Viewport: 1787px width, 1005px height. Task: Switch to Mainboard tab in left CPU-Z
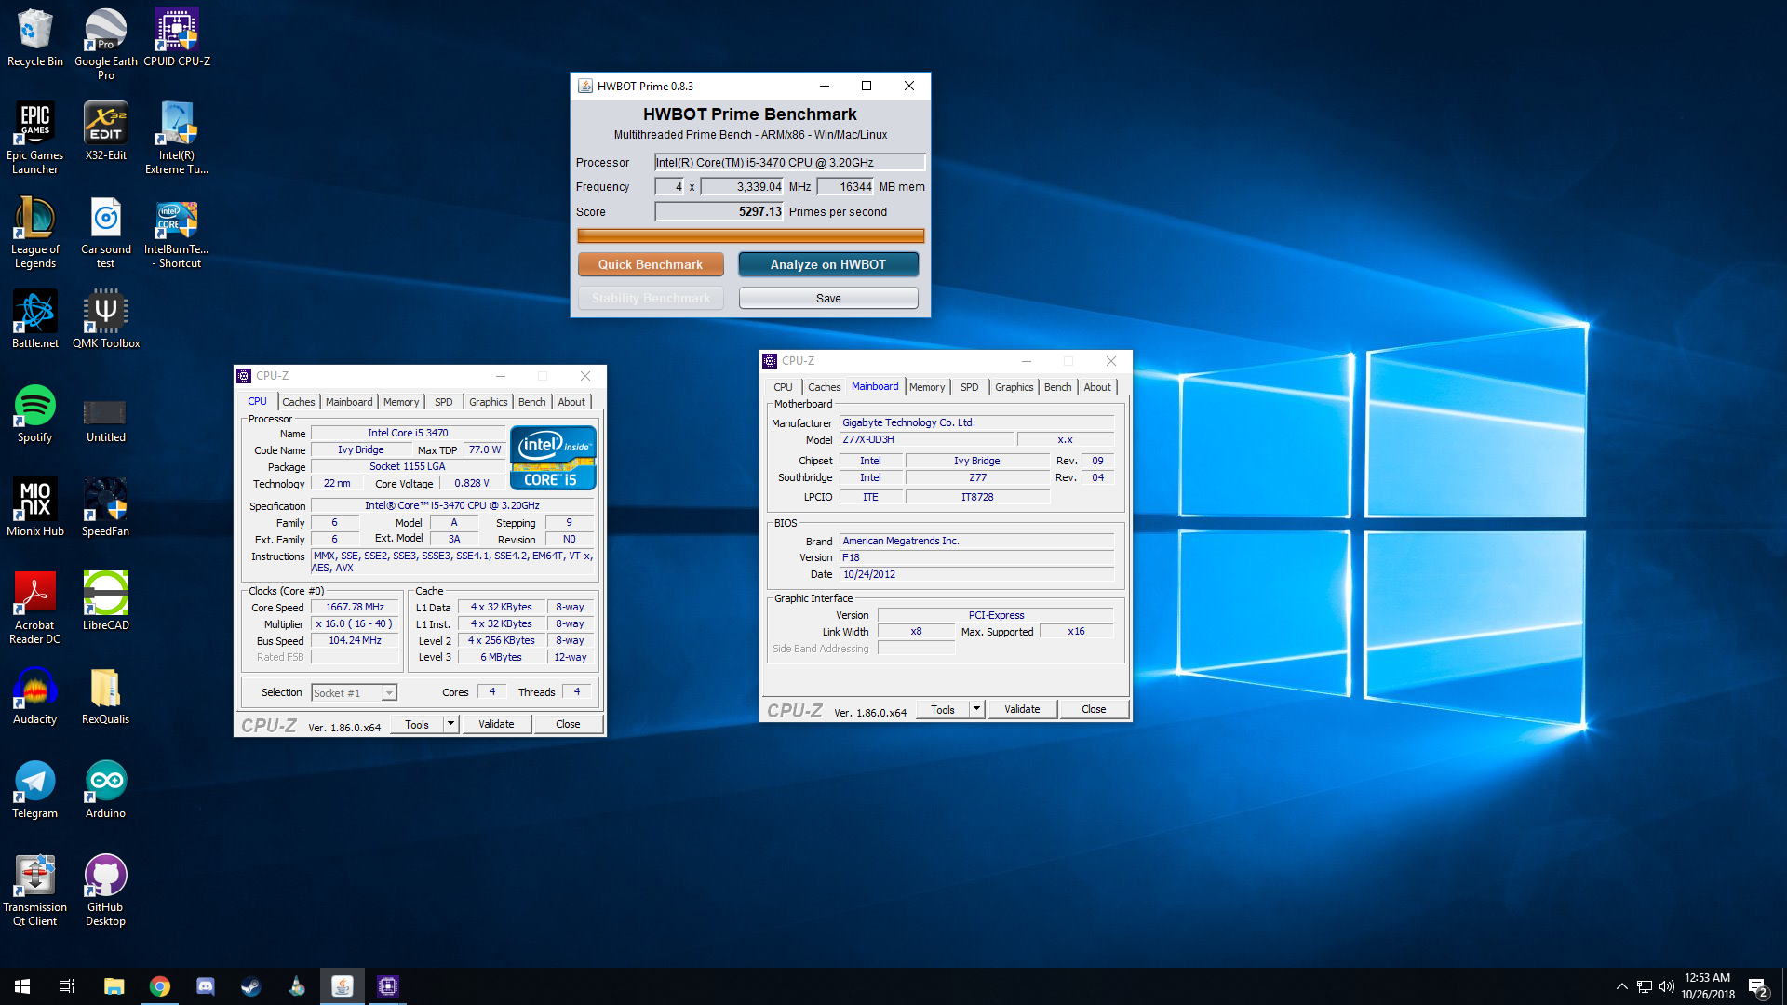(349, 402)
